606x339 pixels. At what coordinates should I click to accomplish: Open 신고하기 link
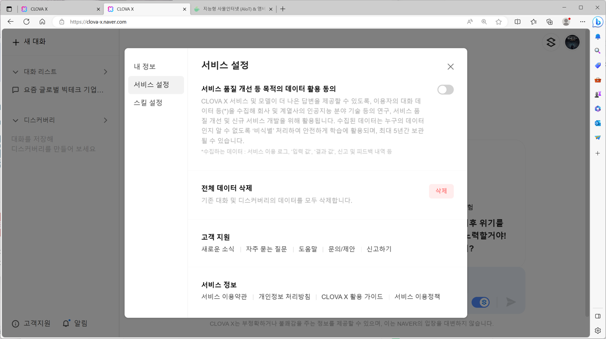coord(379,249)
